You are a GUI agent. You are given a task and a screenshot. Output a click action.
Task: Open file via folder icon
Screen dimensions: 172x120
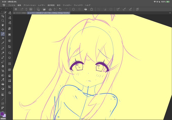[44, 9]
